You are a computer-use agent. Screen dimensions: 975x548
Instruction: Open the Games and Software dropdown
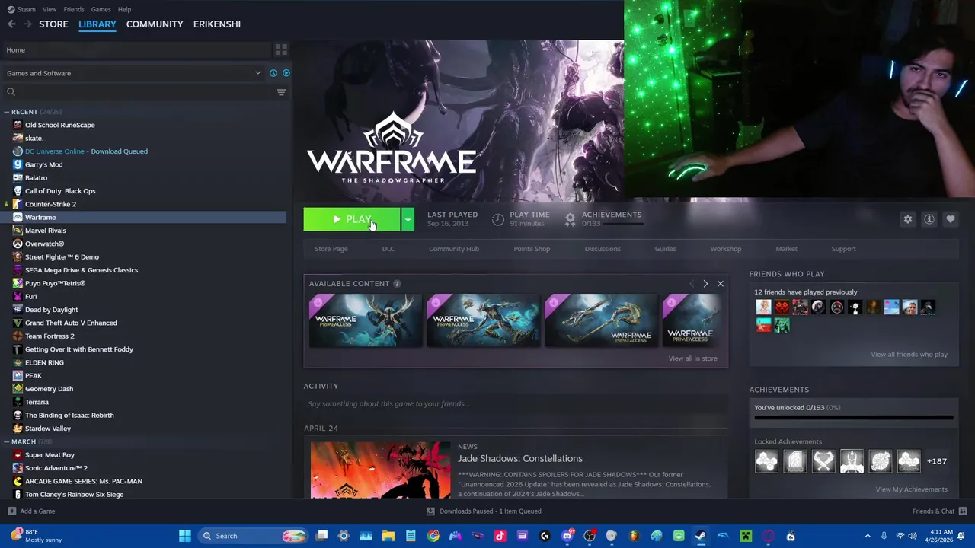tap(133, 73)
